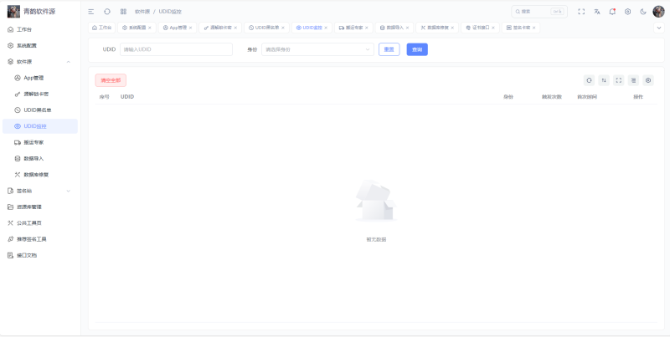
Task: Open the 身份 select dropdown
Action: [317, 49]
